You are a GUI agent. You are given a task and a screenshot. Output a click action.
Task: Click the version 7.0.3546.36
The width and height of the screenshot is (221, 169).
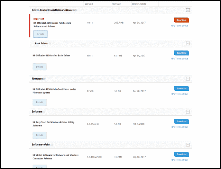tap(93, 124)
